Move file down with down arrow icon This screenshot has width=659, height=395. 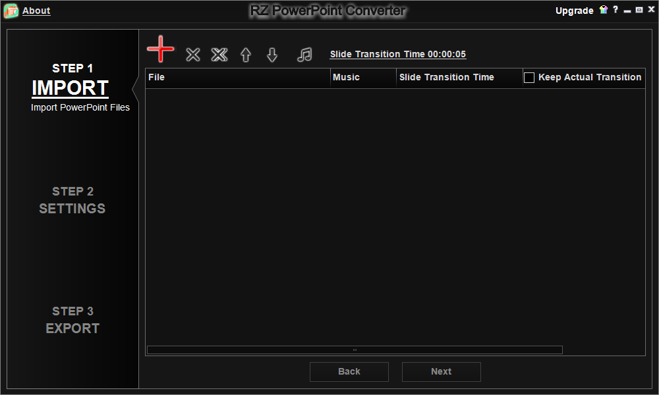pyautogui.click(x=272, y=55)
